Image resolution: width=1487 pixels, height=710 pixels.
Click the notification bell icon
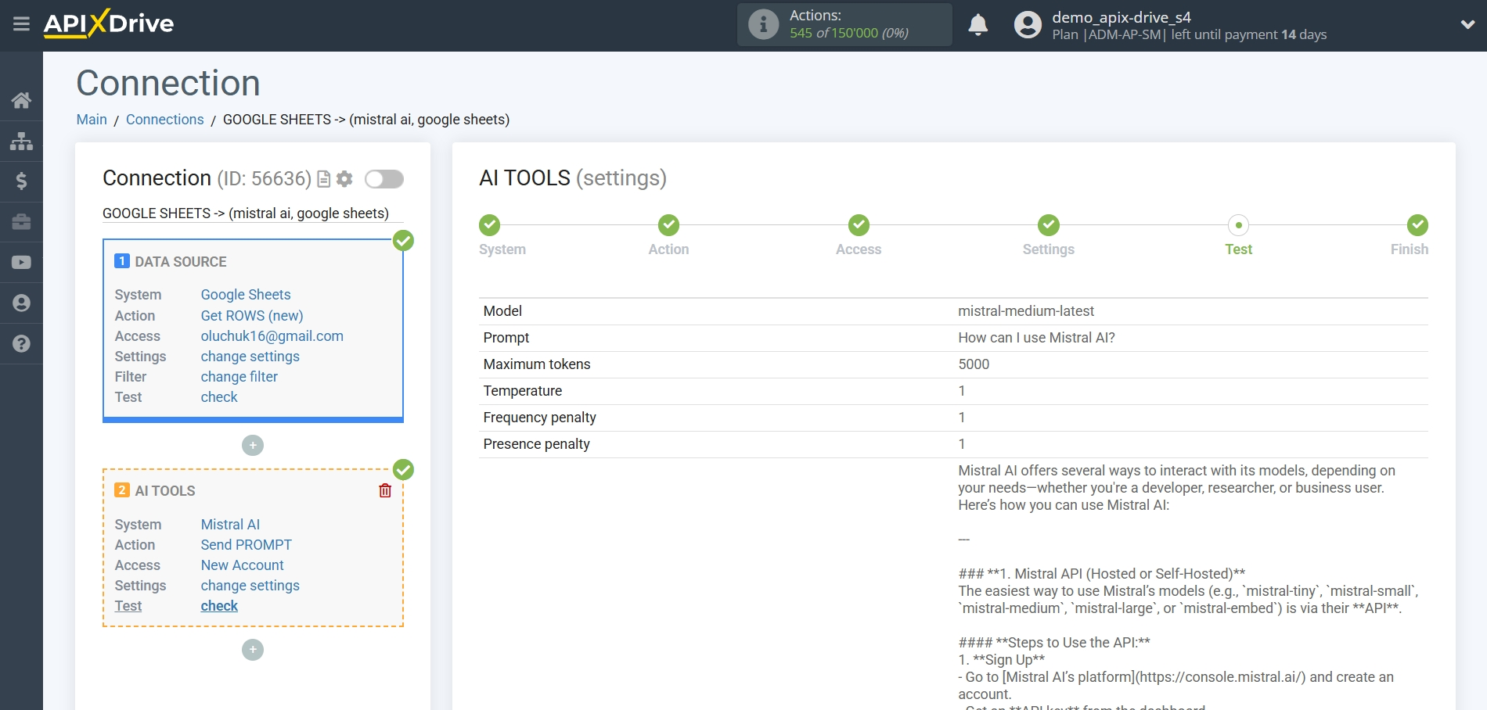pos(978,25)
